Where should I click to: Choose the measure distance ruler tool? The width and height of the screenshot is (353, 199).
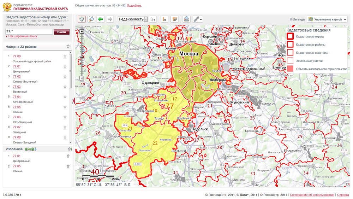point(165,19)
